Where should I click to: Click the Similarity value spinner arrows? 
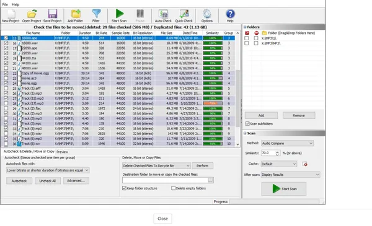[277, 154]
